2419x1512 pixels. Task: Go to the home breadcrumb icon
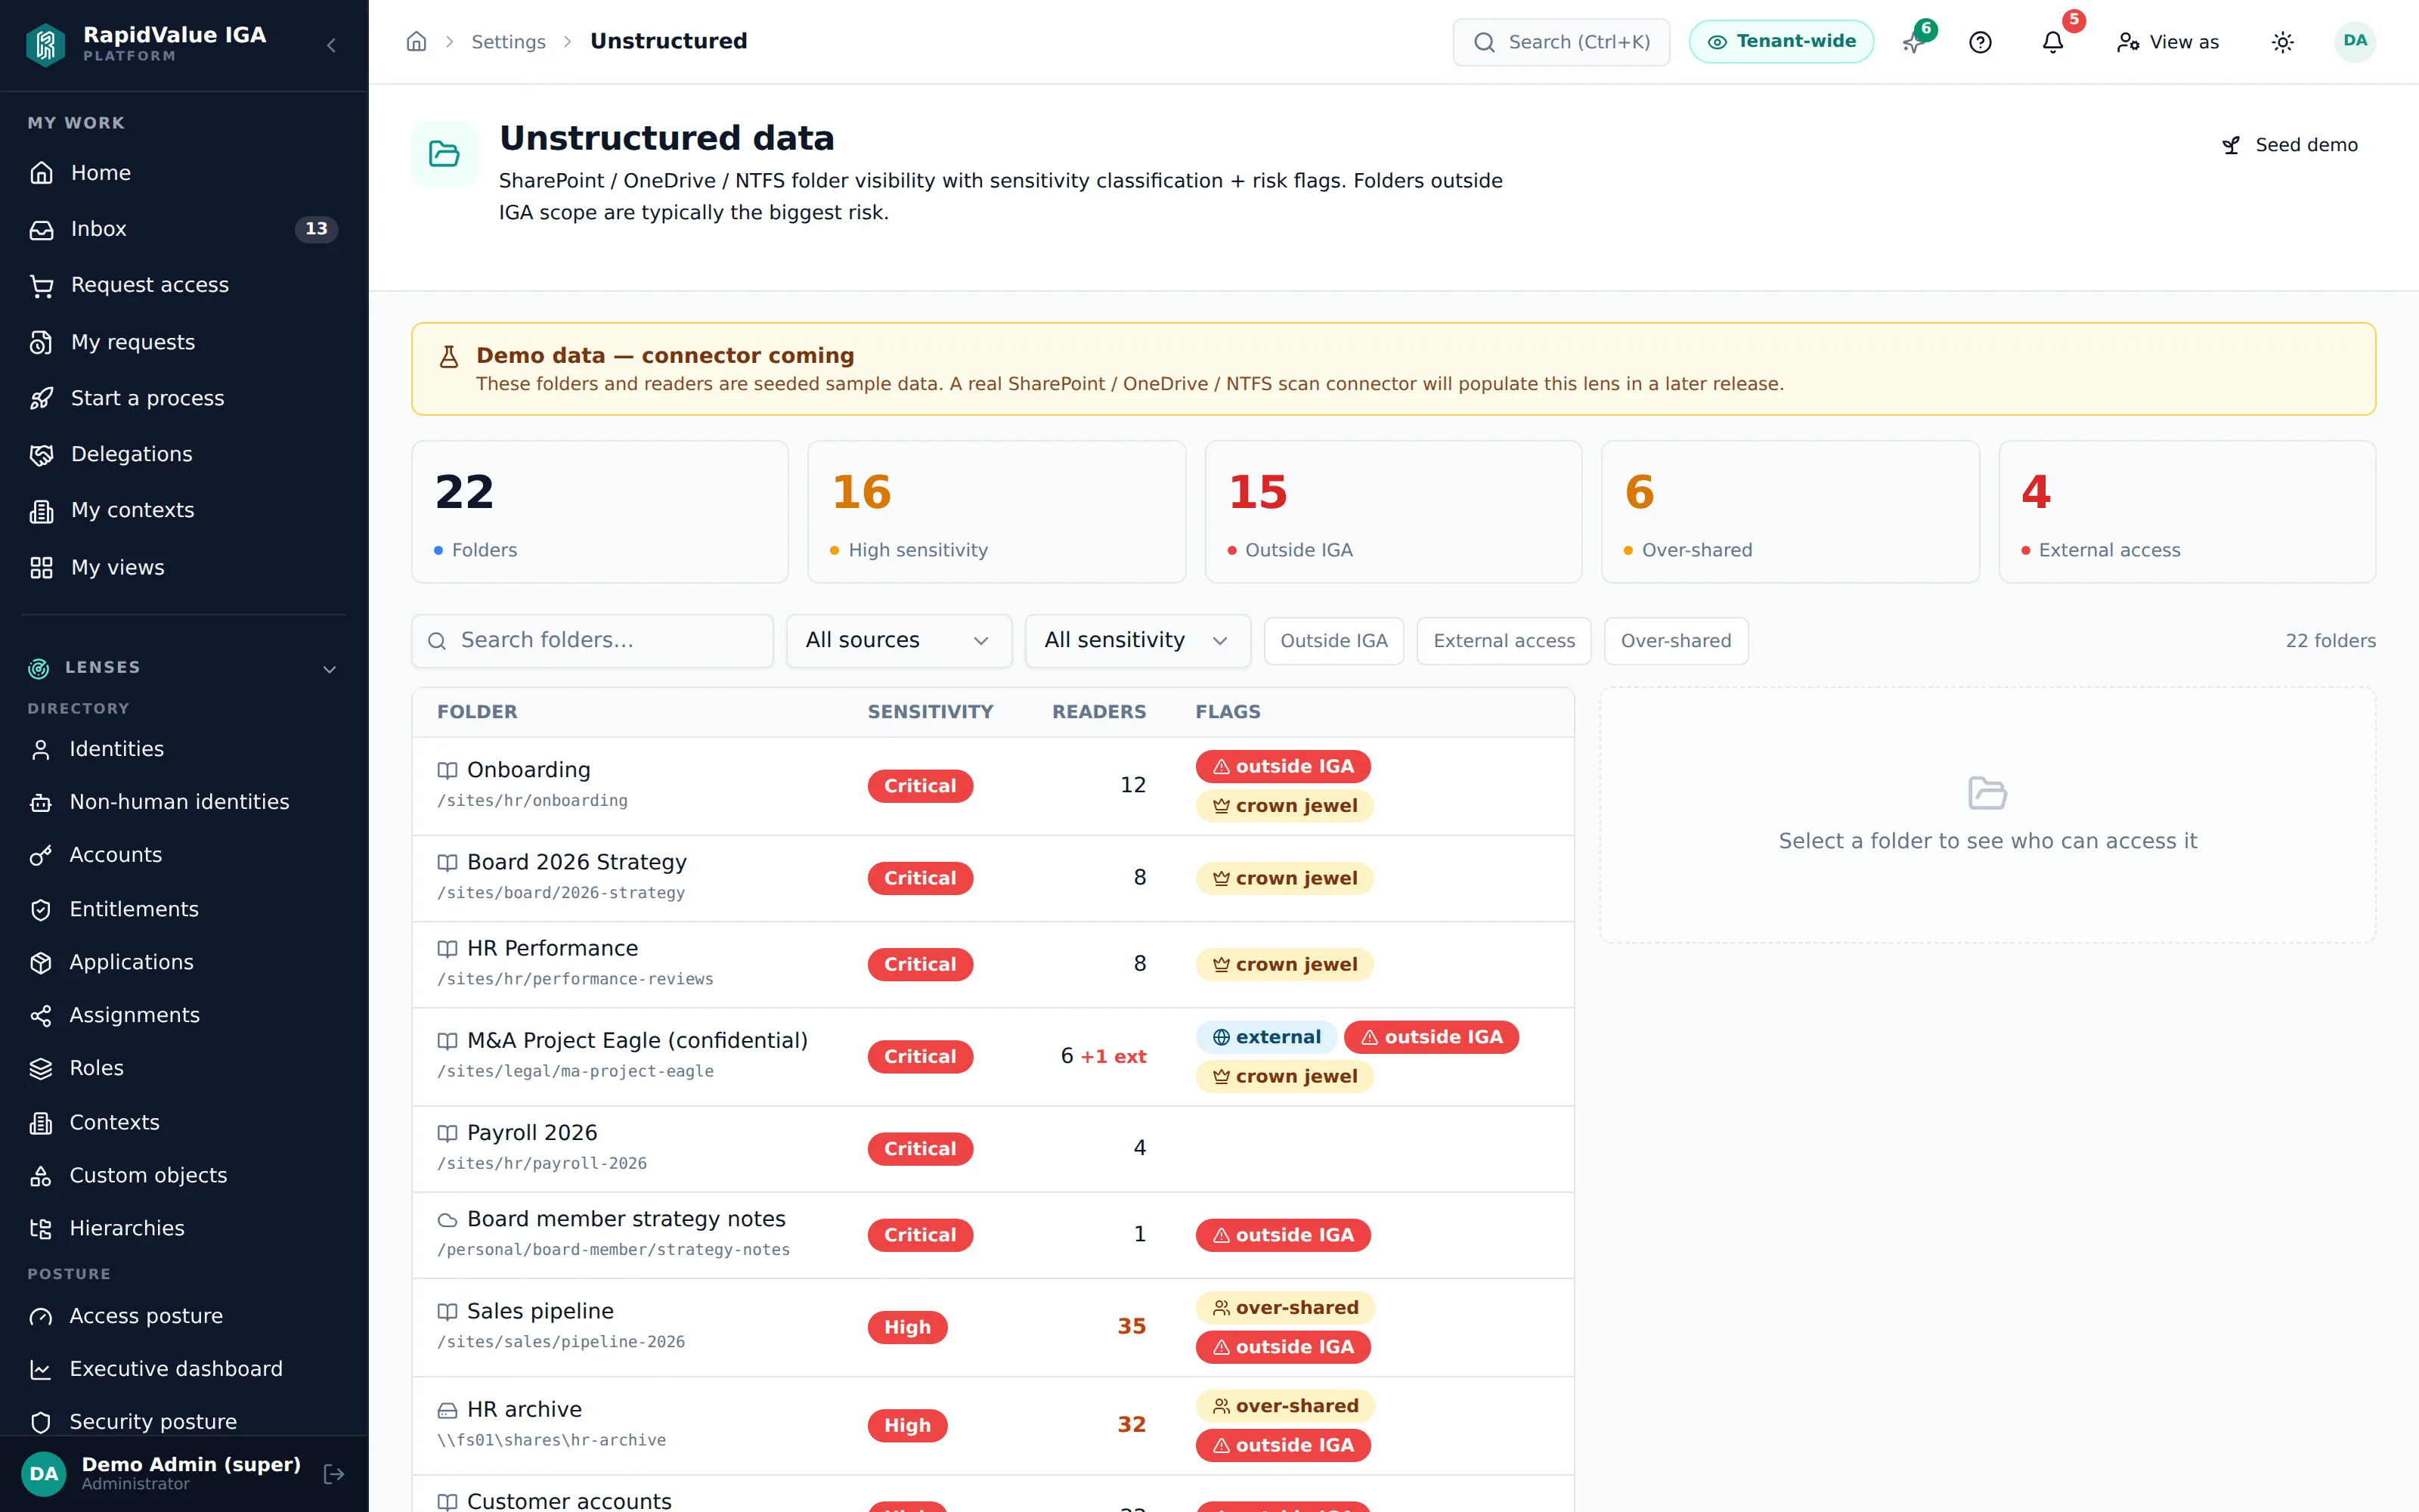pos(417,41)
